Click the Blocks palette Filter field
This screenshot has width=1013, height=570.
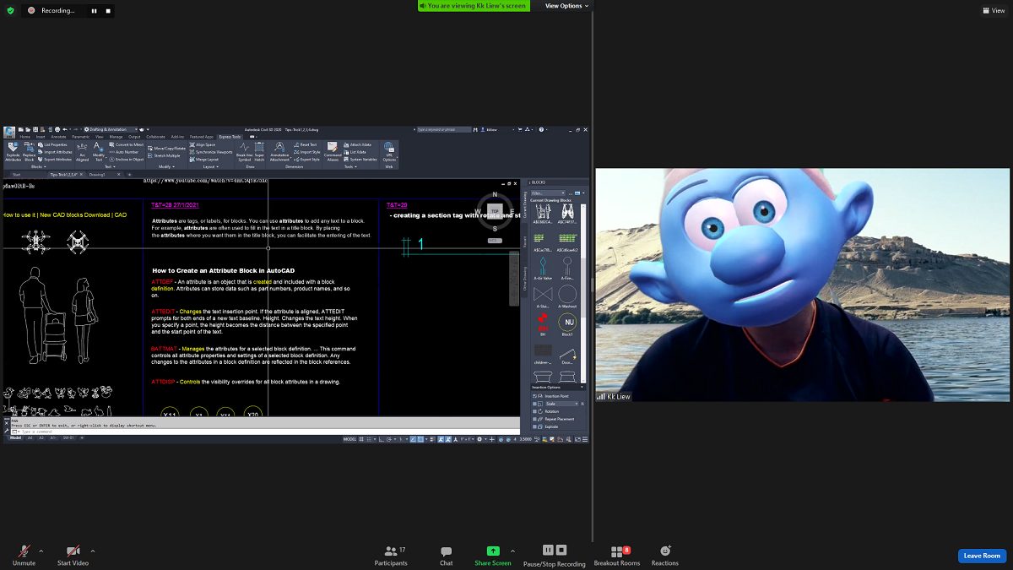click(x=546, y=193)
